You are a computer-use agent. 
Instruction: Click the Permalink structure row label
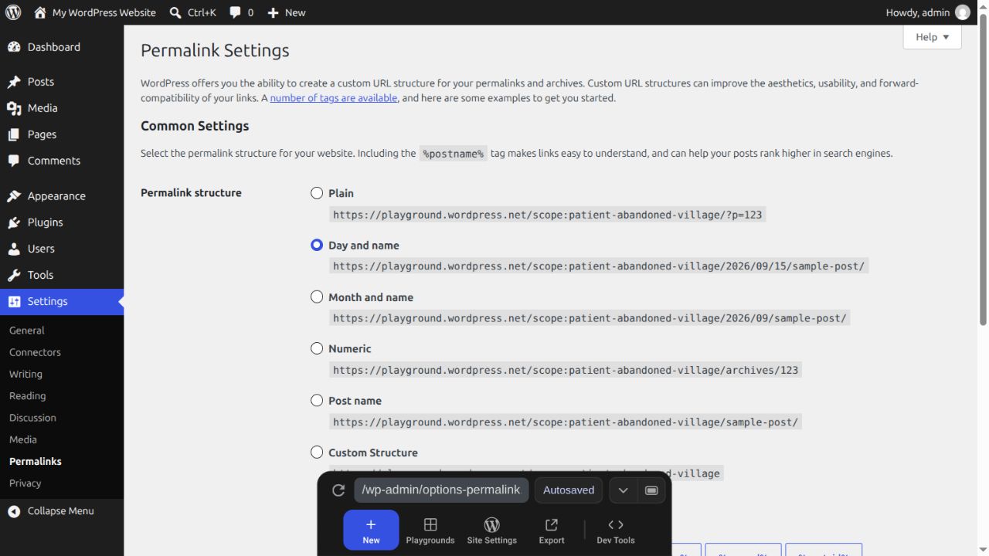191,193
